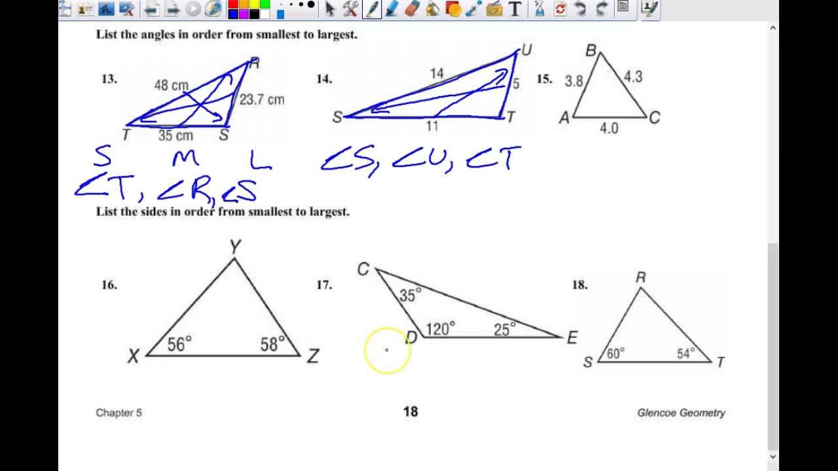Click the '60°' angle at vertex S
This screenshot has width=838, height=471.
[x=615, y=353]
